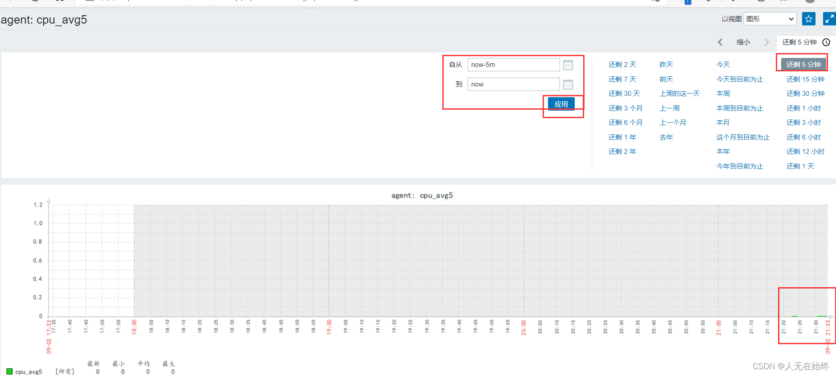The width and height of the screenshot is (836, 375).
Task: Select 还剩 3 小时 time range
Action: pos(803,122)
